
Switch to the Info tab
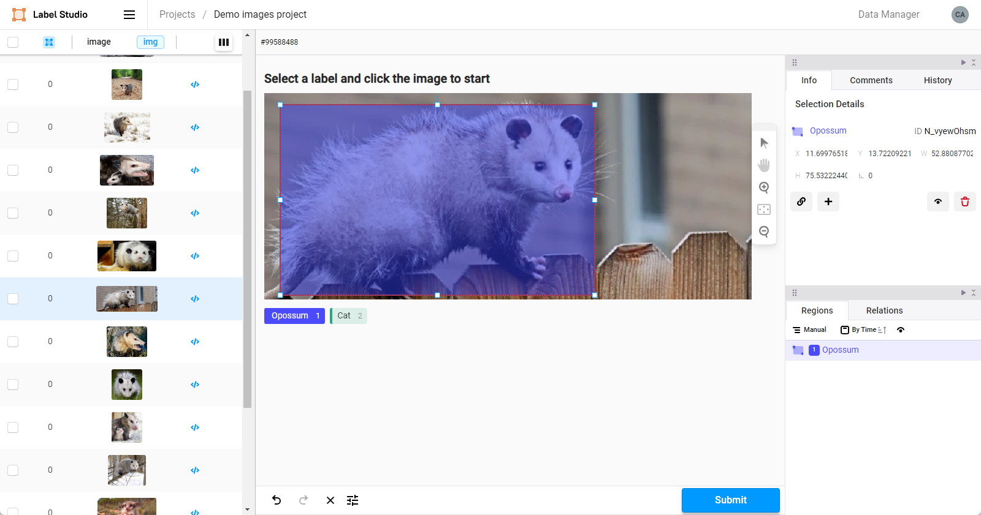pyautogui.click(x=809, y=80)
